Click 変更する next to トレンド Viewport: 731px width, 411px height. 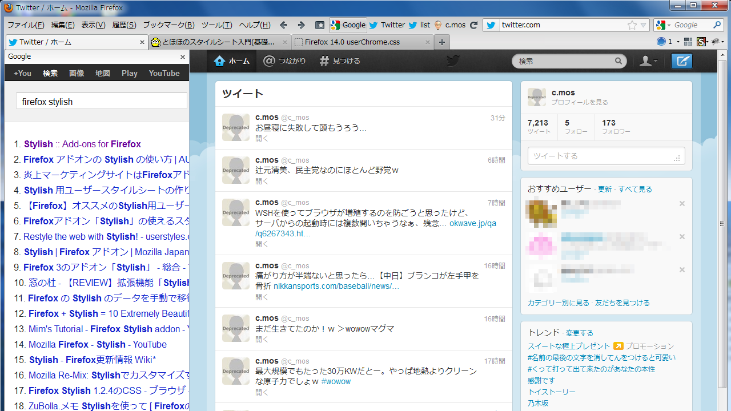coord(580,333)
